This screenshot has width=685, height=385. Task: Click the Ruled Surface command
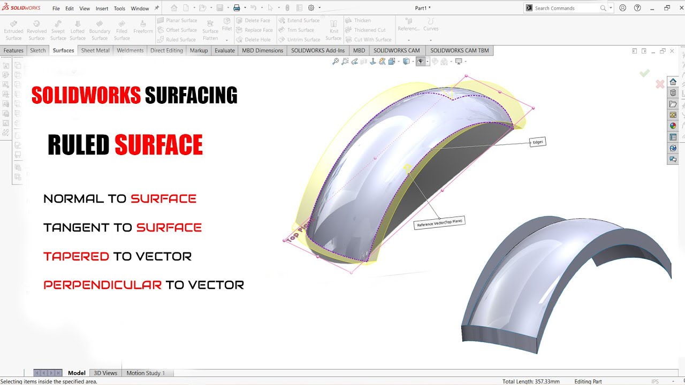pyautogui.click(x=176, y=40)
